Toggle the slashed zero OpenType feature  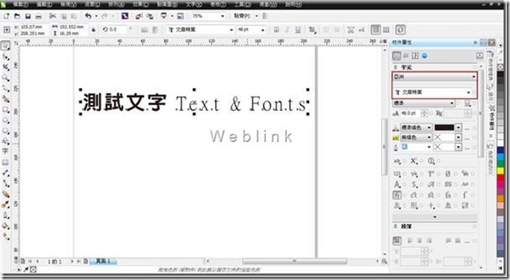click(x=448, y=174)
